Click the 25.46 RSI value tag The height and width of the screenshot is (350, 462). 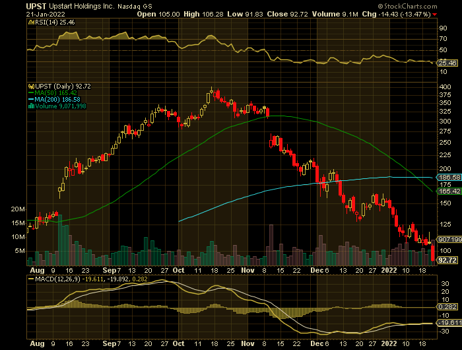[447, 63]
